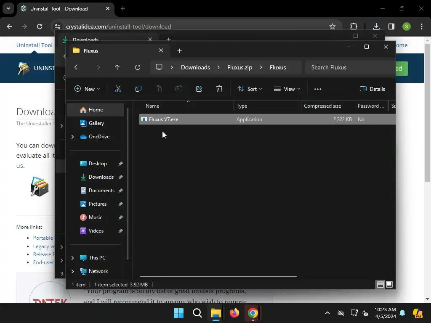Click Fluxus.zip in the breadcrumb path
This screenshot has width=431, height=323.
click(239, 67)
